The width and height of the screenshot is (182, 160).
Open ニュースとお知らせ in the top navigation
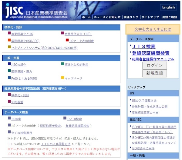click(107, 17)
